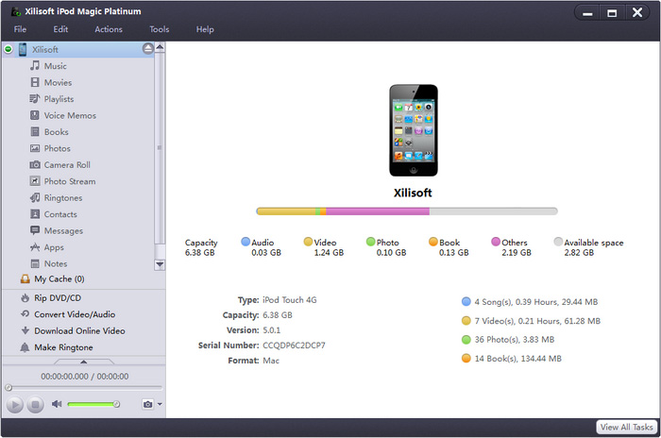Click the Format value Mac
Viewport: 661px width, 438px height.
point(271,361)
